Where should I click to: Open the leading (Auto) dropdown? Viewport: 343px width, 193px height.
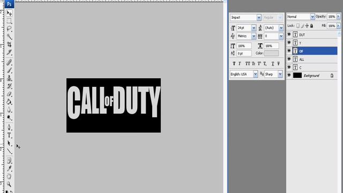281,28
